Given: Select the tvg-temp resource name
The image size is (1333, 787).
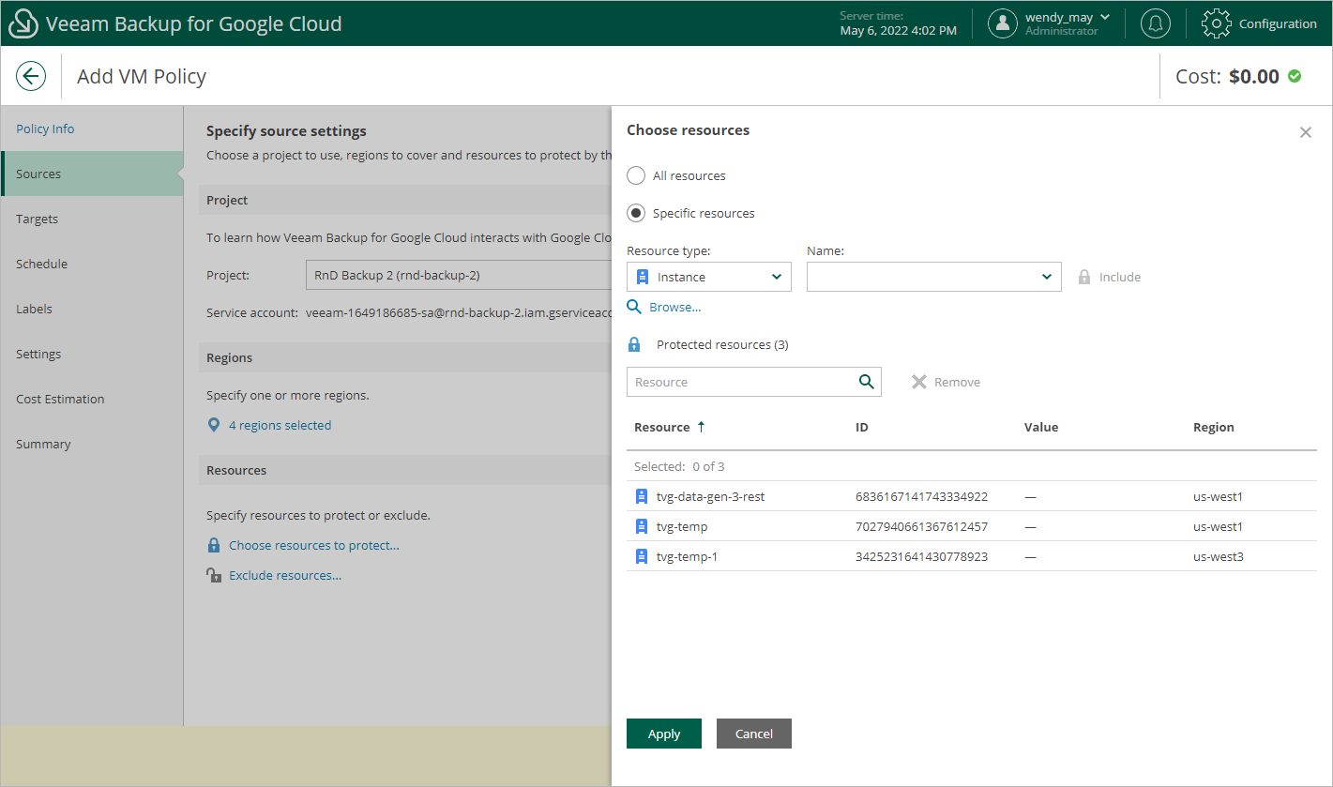Looking at the screenshot, I should pos(682,526).
